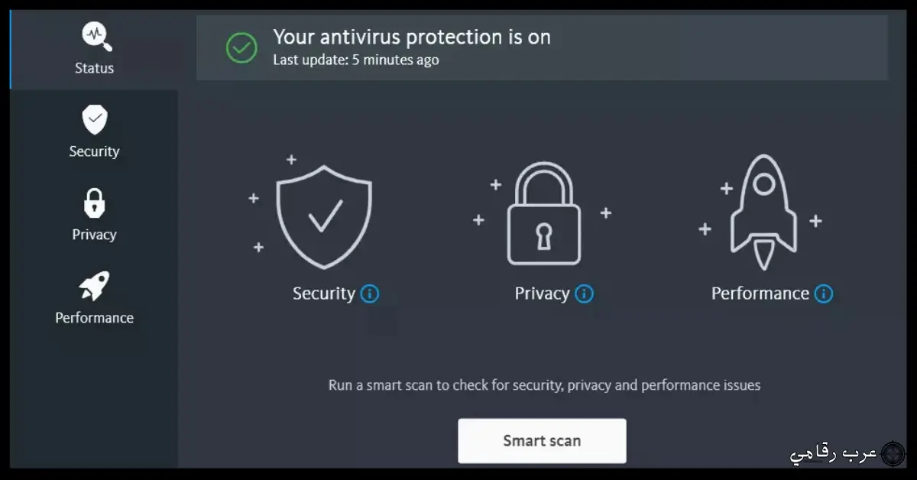
Task: Switch to the Status tab label in sidebar
Action: 95,68
